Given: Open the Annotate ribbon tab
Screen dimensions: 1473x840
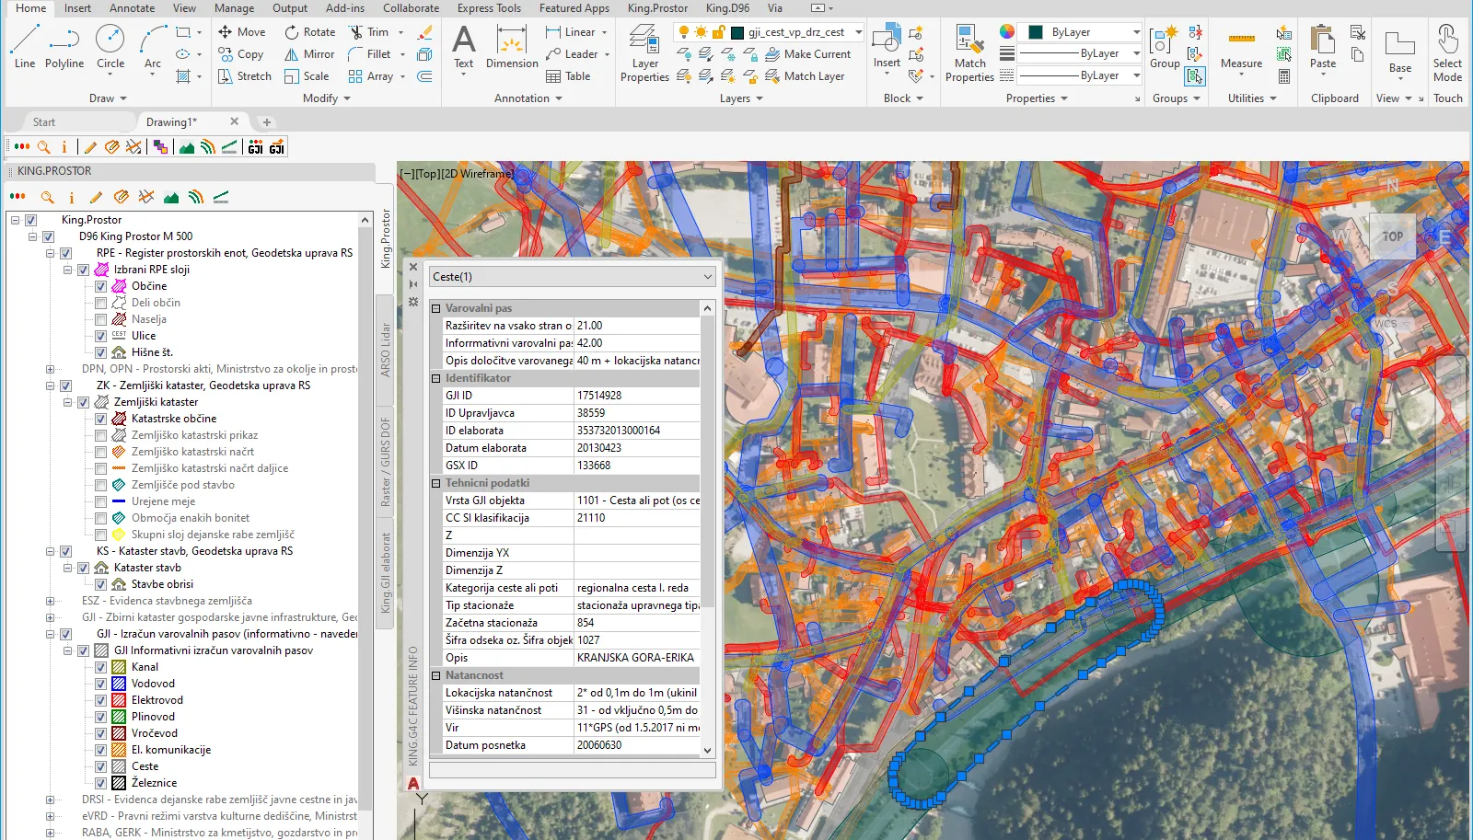Looking at the screenshot, I should (132, 8).
